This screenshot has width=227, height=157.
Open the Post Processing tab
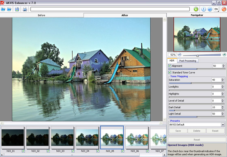[188, 61]
